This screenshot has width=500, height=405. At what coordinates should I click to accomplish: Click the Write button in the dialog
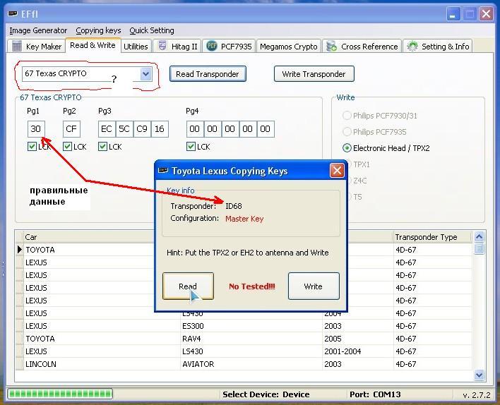coord(314,286)
